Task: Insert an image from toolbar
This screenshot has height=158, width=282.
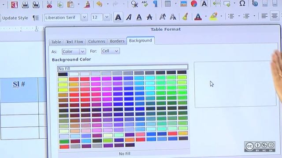Action: pyautogui.click(x=184, y=4)
